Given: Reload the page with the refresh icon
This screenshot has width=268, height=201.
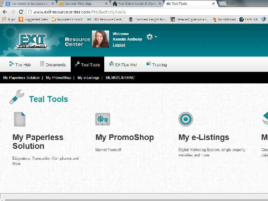Looking at the screenshot, I should point(21,12).
